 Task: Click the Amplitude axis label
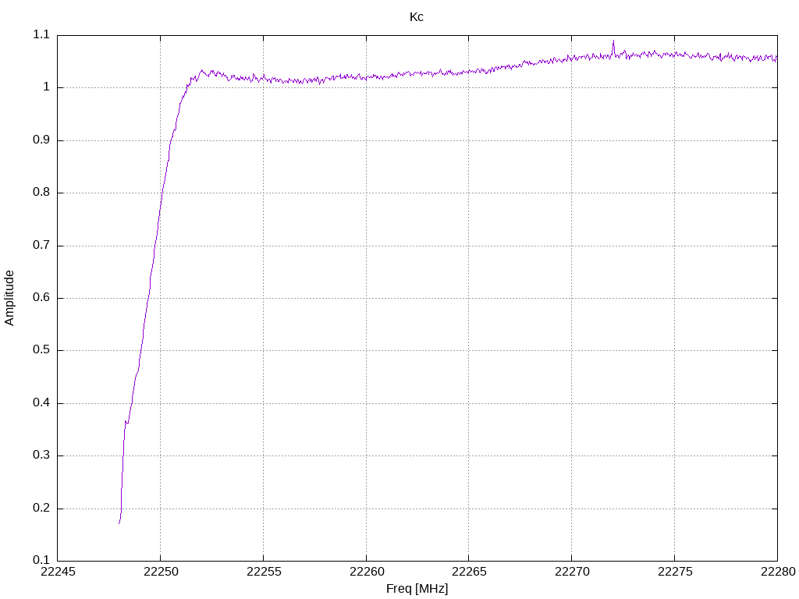tap(9, 298)
